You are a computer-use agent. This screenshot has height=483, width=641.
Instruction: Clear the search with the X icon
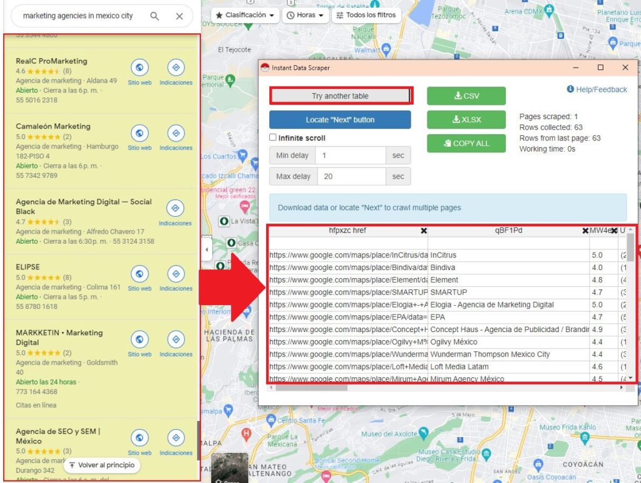(x=179, y=16)
